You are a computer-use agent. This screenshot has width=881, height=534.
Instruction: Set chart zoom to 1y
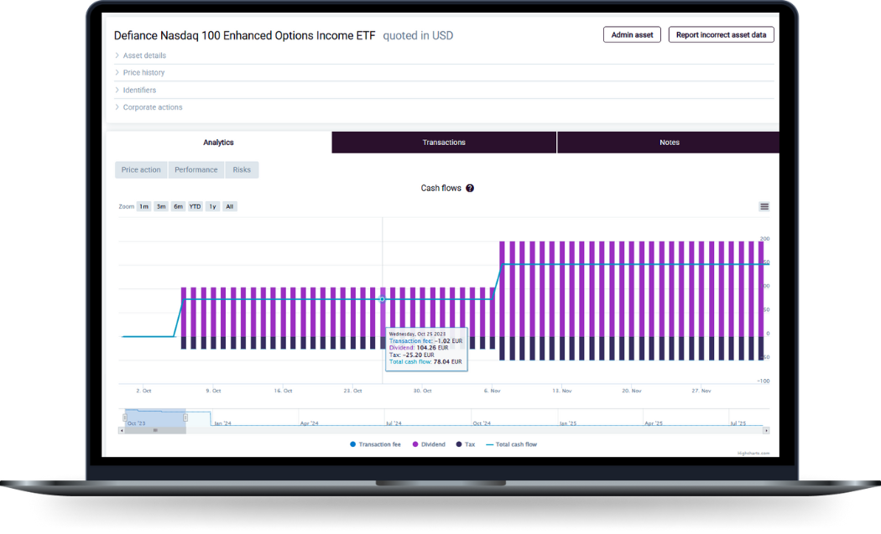coord(212,206)
